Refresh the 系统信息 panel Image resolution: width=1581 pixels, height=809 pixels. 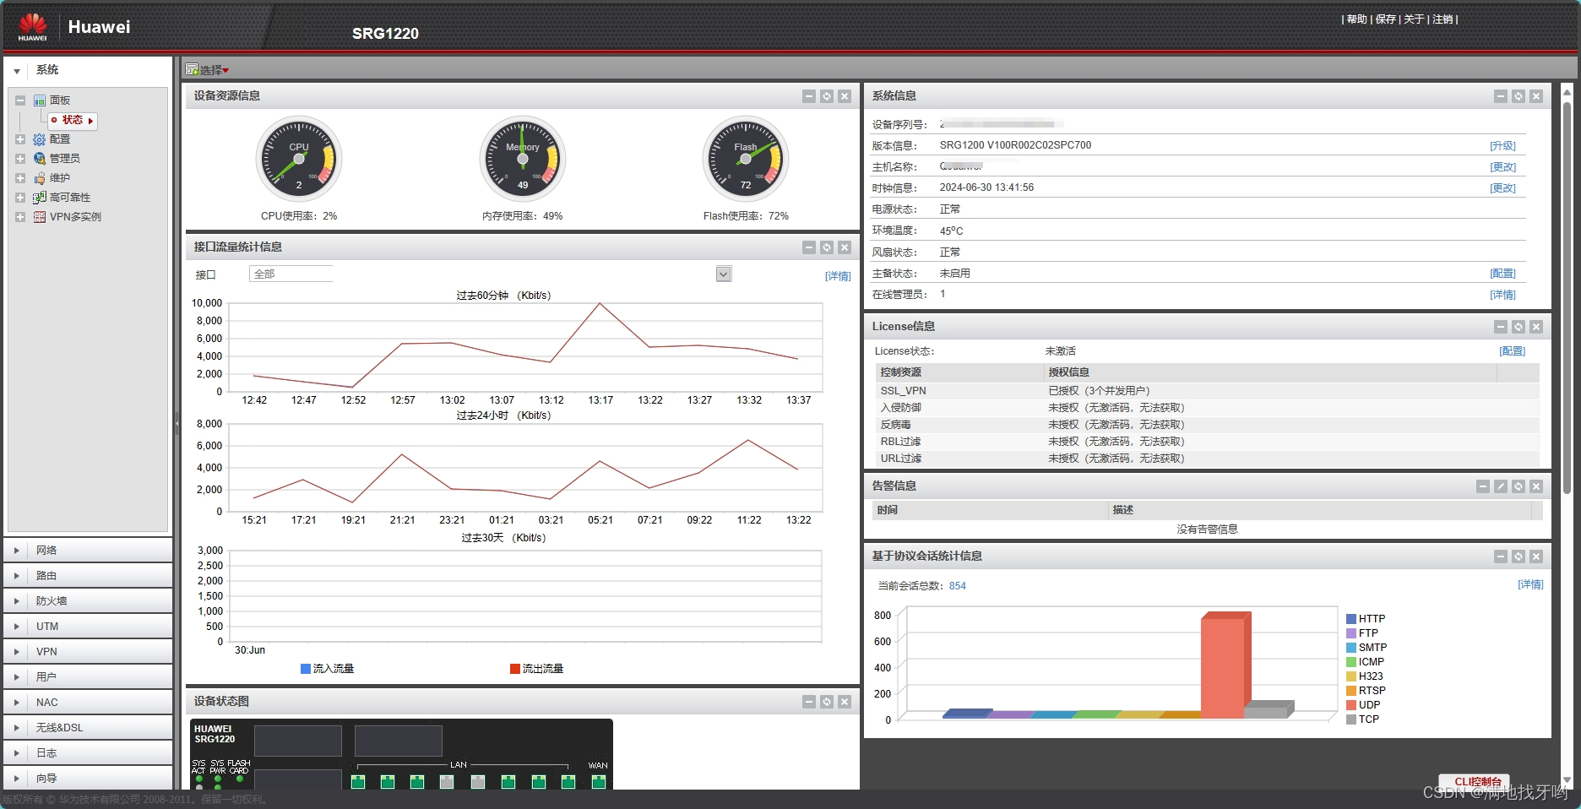pyautogui.click(x=1519, y=96)
